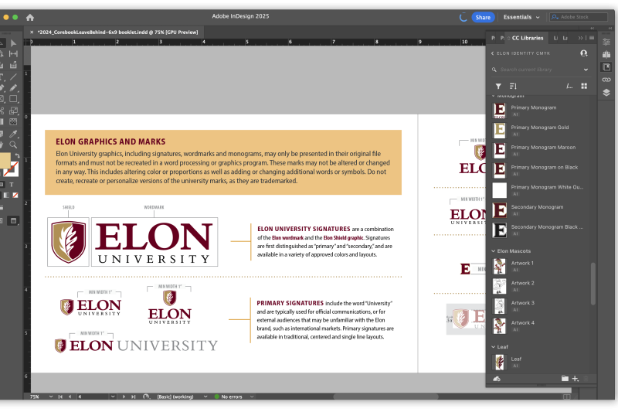Open library cloud sync status
The width and height of the screenshot is (618, 412).
tap(497, 379)
